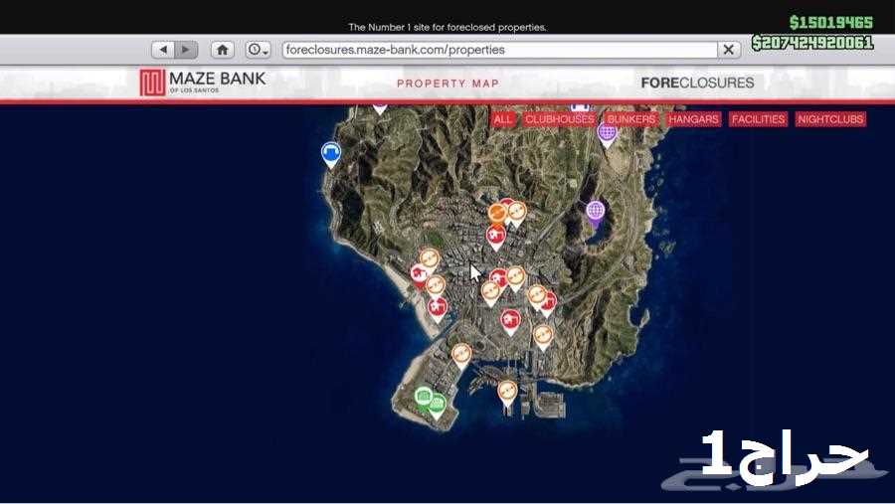Select southernmost red clubhouse pin on west beach

pyautogui.click(x=438, y=309)
